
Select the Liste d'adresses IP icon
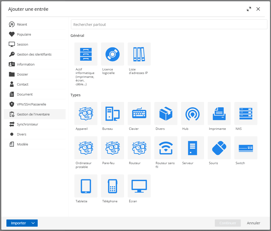click(139, 54)
